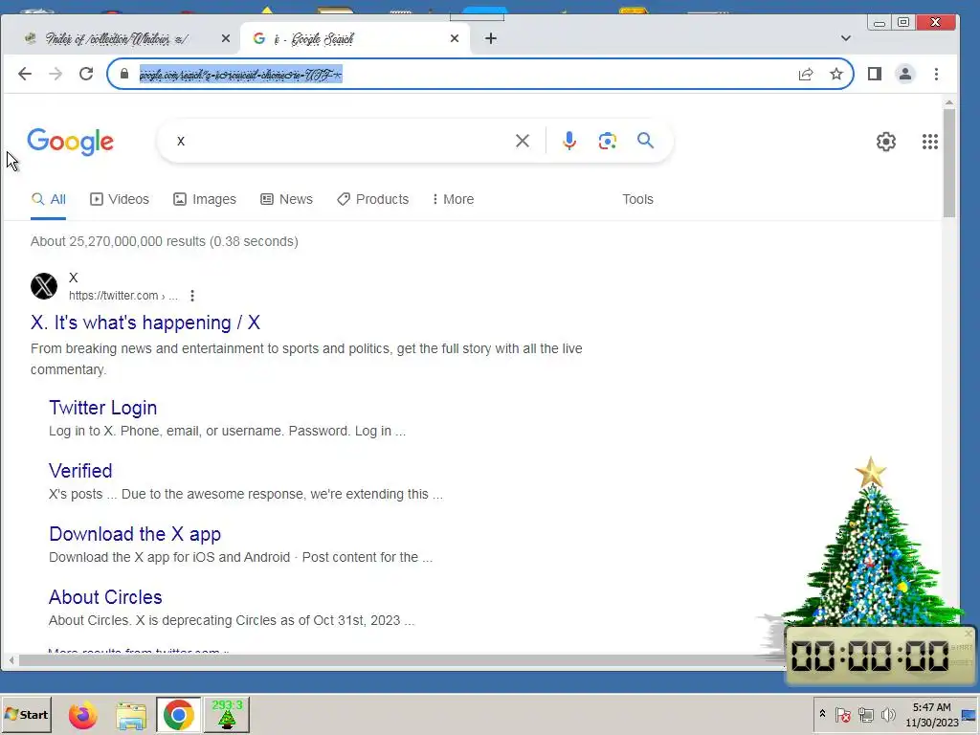
Task: Open the About Circles link
Action: (105, 597)
